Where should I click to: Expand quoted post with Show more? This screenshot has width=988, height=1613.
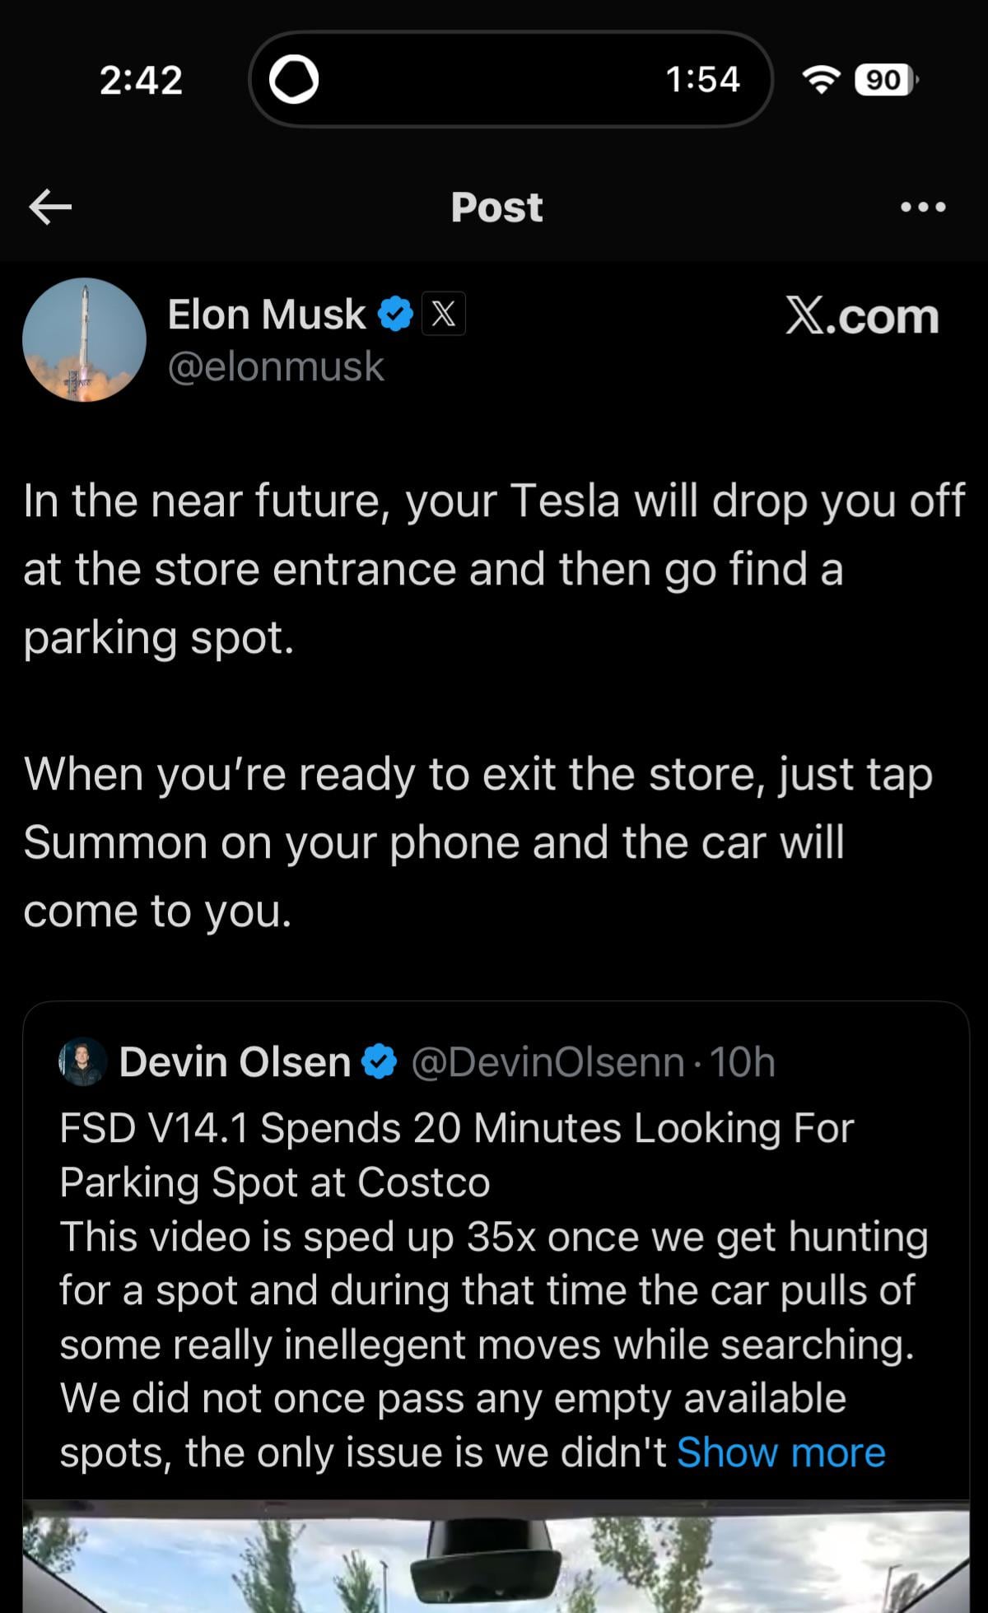781,1452
